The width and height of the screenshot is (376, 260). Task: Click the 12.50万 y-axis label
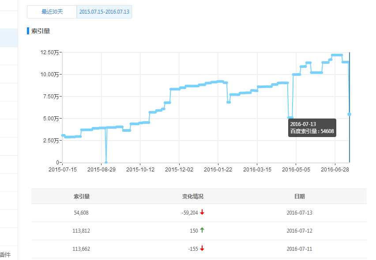click(49, 52)
